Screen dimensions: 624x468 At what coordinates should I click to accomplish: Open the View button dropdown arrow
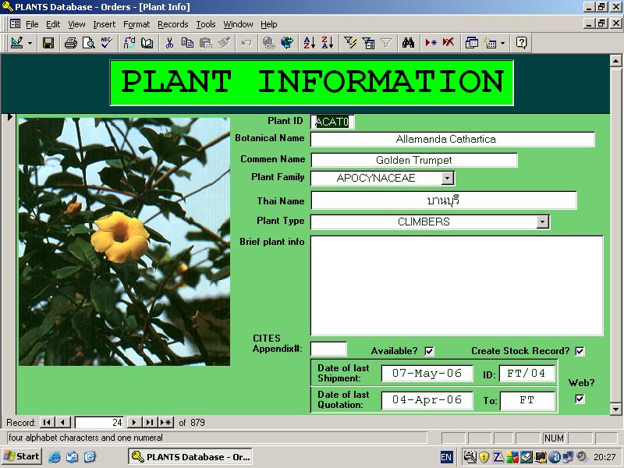click(30, 43)
